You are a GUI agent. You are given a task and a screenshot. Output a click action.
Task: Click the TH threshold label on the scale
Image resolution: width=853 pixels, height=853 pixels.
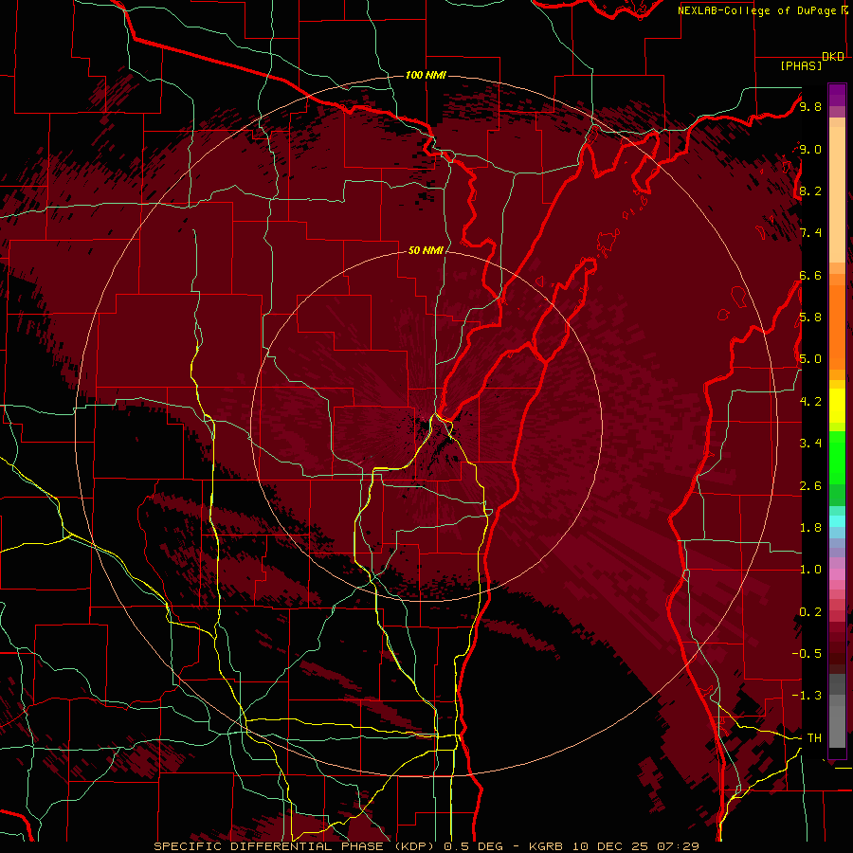pyautogui.click(x=814, y=738)
